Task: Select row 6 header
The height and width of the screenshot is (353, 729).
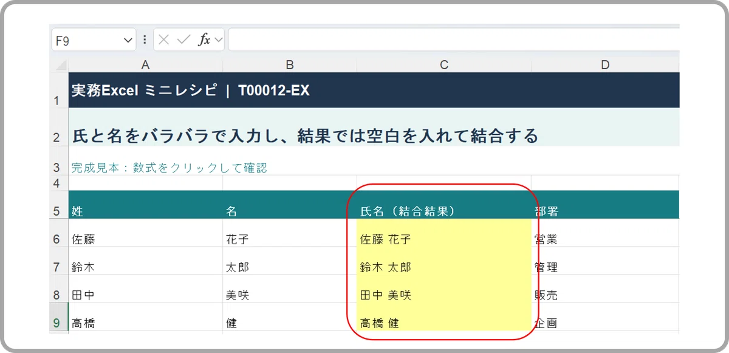Action: pos(60,233)
